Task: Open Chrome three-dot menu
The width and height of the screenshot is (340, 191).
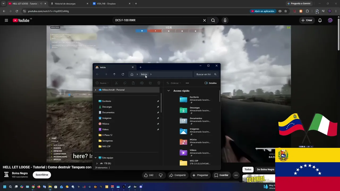Action: (x=336, y=11)
